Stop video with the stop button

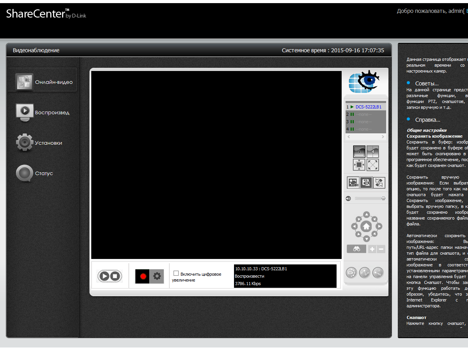(115, 276)
